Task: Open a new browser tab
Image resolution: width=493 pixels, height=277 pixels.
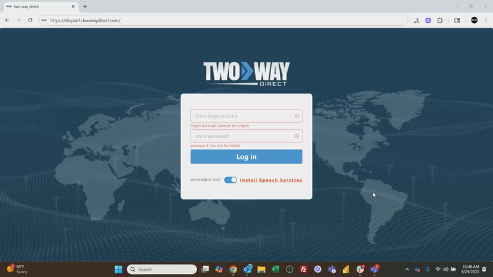Action: click(x=85, y=6)
